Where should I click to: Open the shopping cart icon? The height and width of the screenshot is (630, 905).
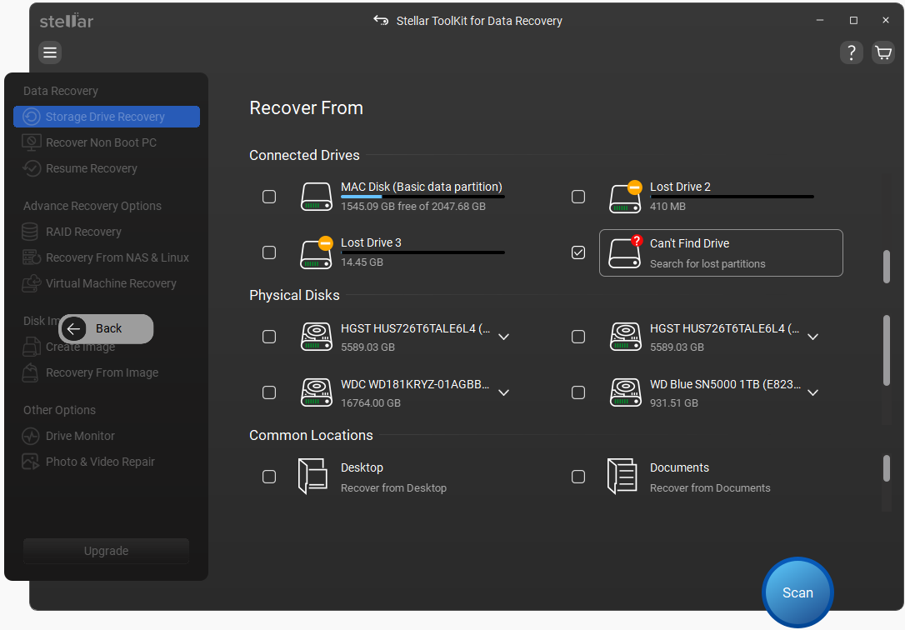(x=883, y=52)
